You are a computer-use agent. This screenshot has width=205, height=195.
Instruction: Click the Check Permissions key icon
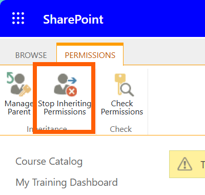pyautogui.click(x=124, y=85)
